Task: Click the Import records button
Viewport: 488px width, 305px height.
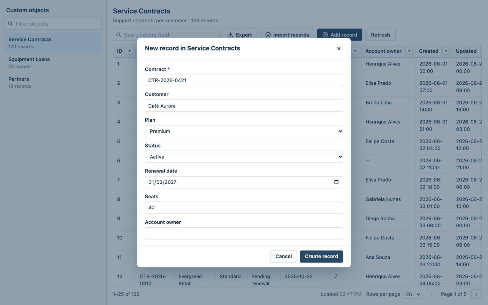Action: [287, 35]
